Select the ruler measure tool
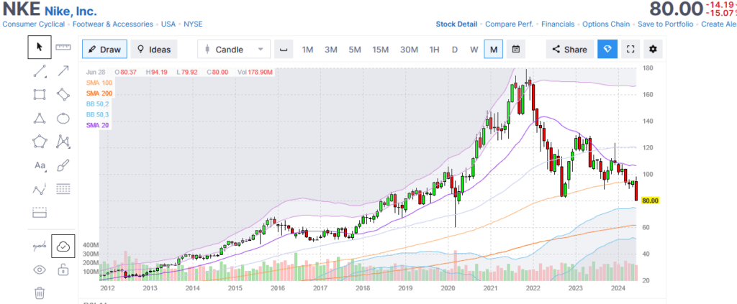Image resolution: width=737 pixels, height=304 pixels. coord(63,47)
